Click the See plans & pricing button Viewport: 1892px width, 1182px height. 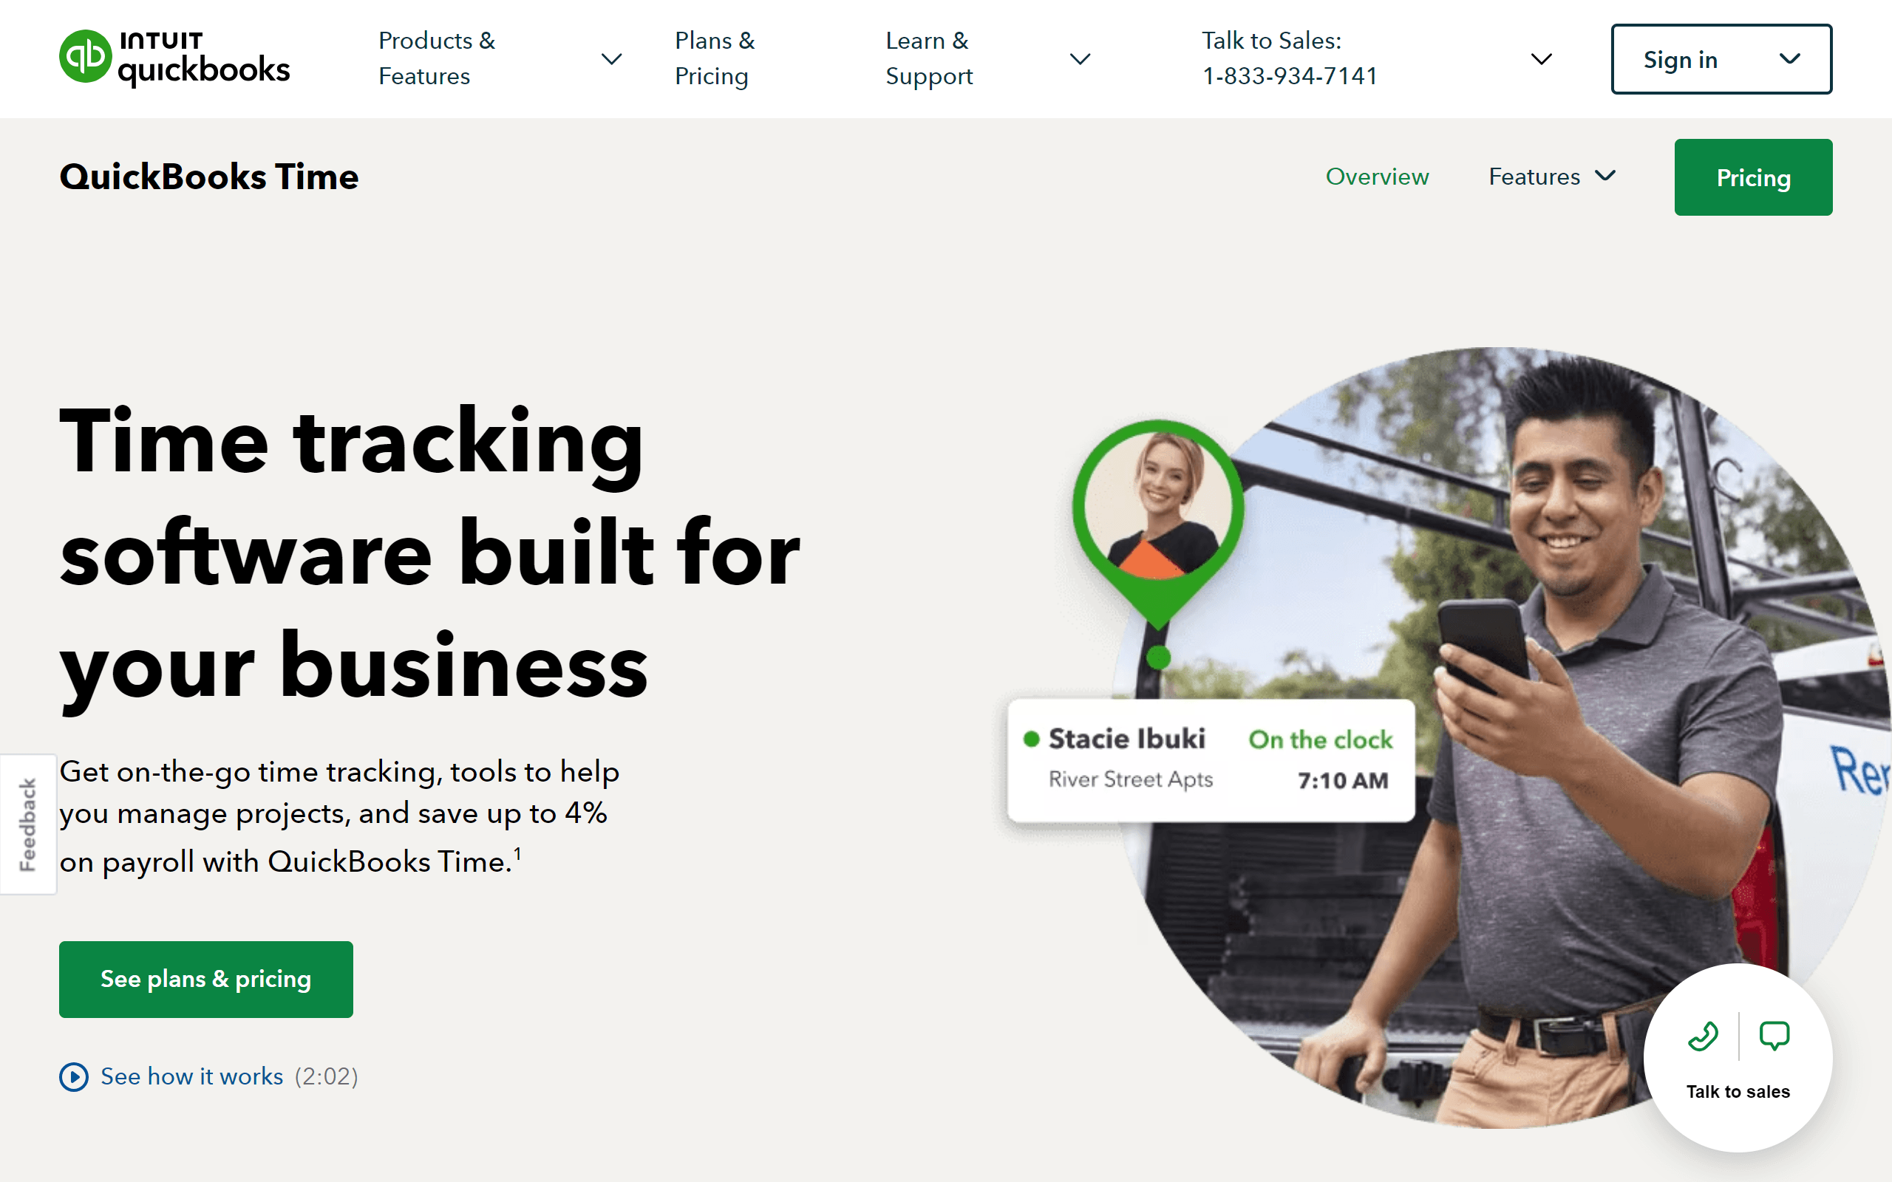205,978
